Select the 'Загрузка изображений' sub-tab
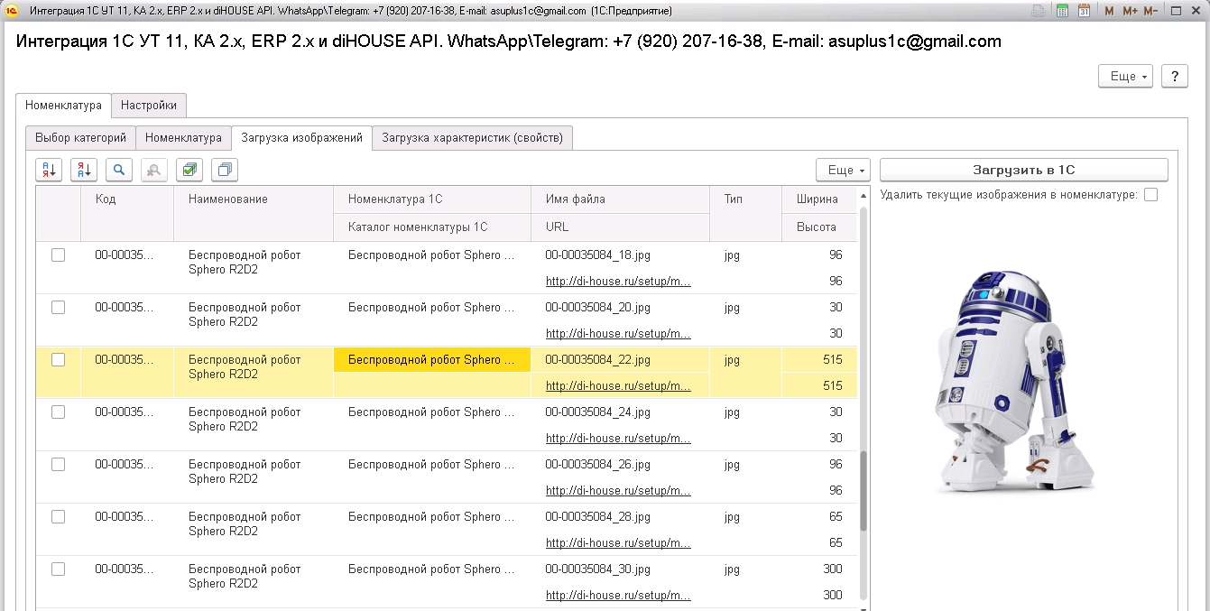This screenshot has width=1210, height=611. pos(301,138)
